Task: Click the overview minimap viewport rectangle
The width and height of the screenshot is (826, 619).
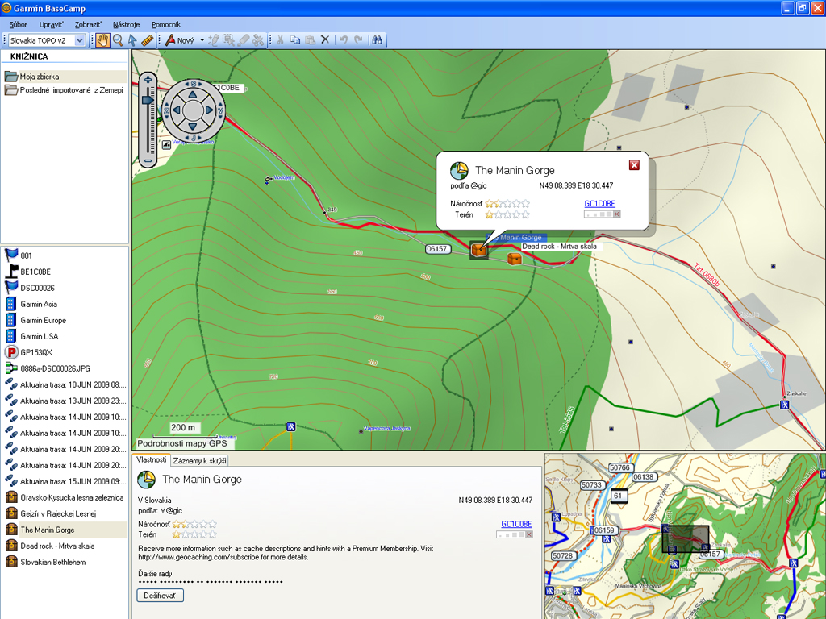Action: pos(686,538)
